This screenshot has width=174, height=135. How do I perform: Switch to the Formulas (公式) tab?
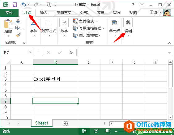84,13
